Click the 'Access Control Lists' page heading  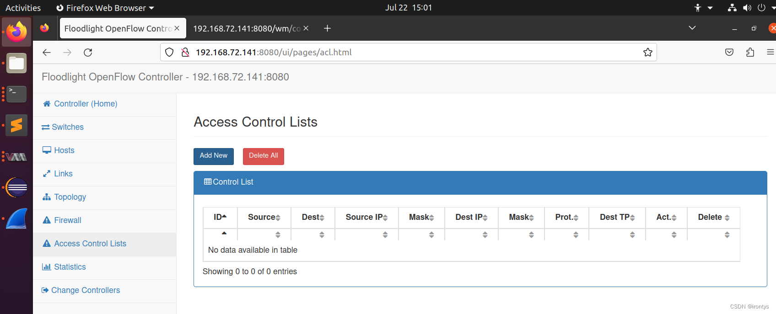pyautogui.click(x=256, y=122)
